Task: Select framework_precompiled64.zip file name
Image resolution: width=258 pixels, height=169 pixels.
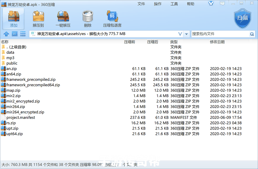Action: 33,85
